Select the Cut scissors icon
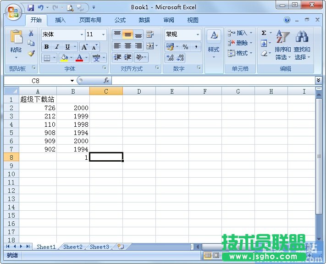This screenshot has height=264, width=326. 31,33
